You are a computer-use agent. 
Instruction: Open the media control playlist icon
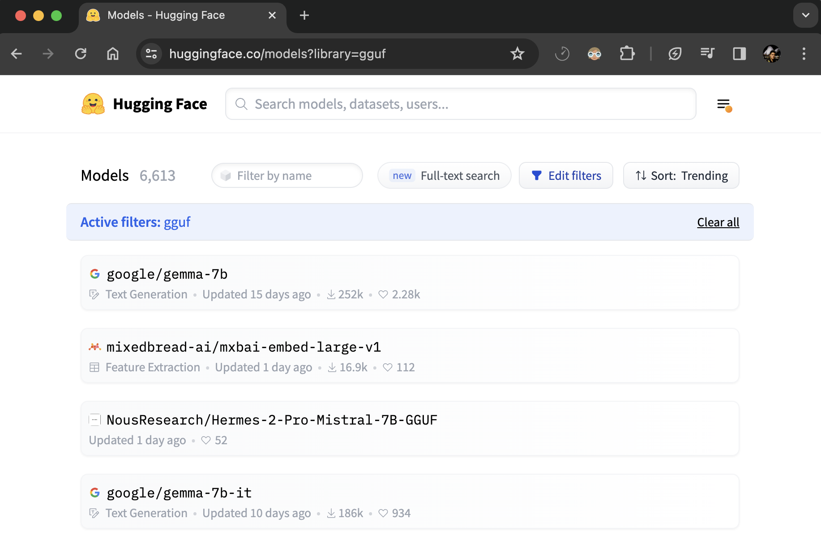(707, 54)
